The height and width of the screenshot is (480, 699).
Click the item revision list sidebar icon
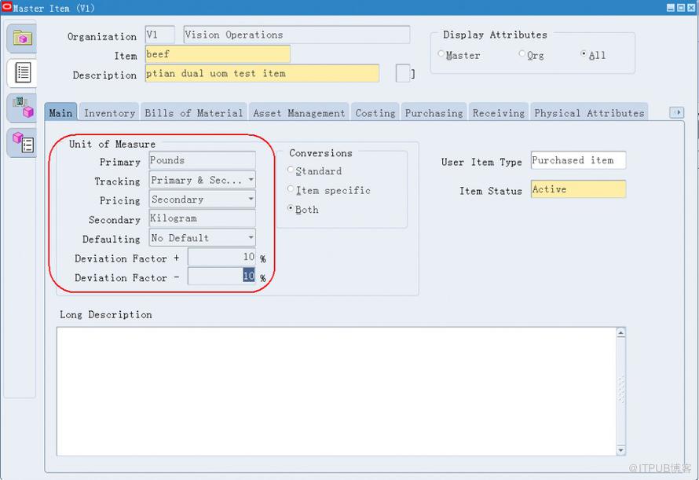(22, 142)
